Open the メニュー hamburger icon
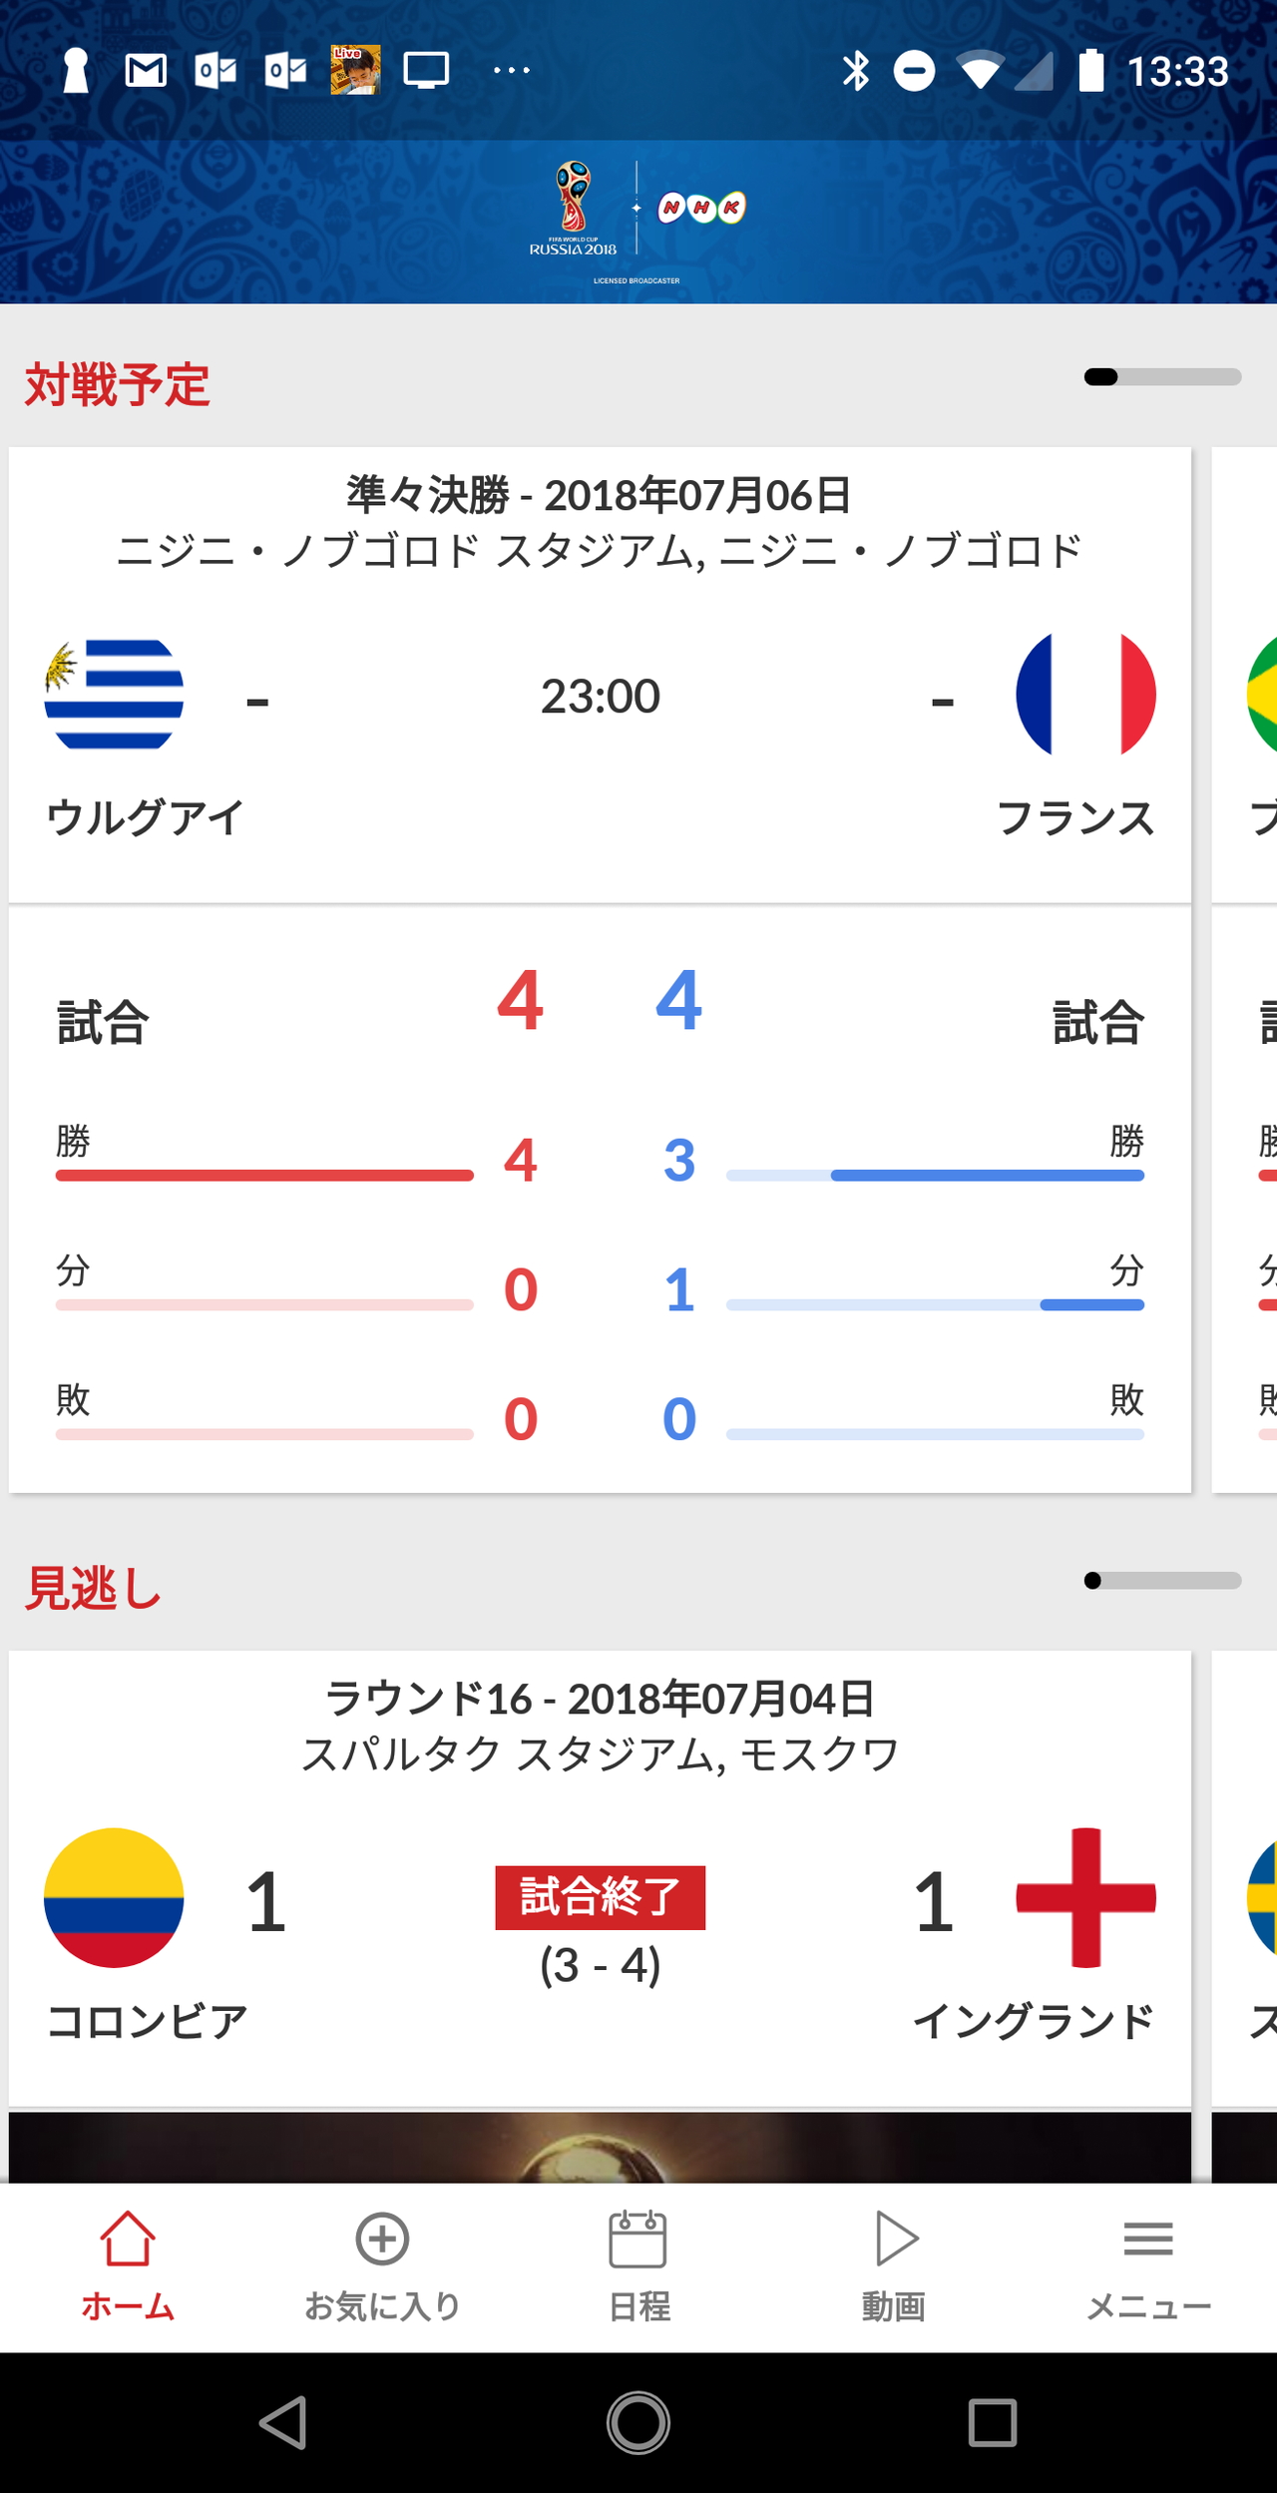 tap(1149, 2238)
